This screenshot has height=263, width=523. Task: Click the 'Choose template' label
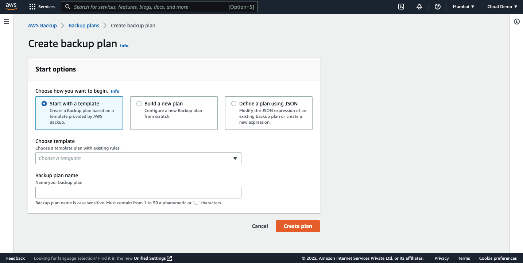coord(55,141)
